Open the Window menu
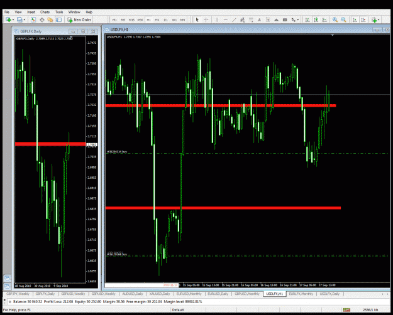Screen dimensions: 393x315 [74, 12]
